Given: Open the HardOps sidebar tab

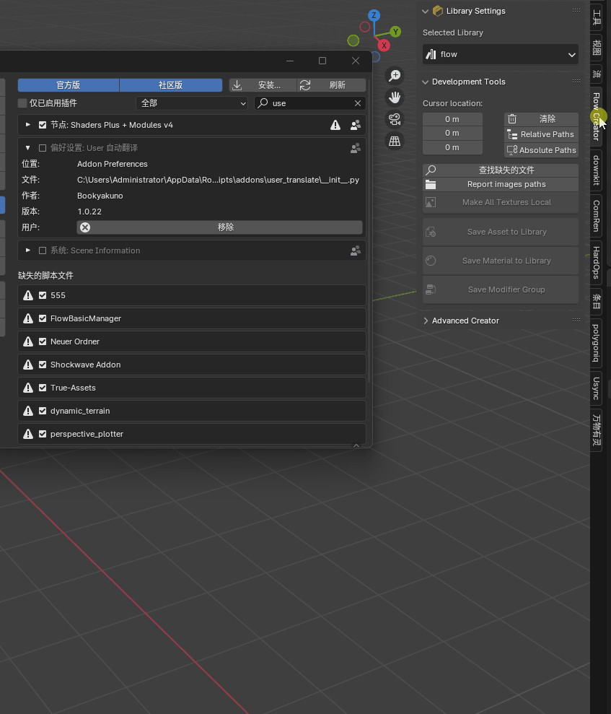Looking at the screenshot, I should point(596,262).
